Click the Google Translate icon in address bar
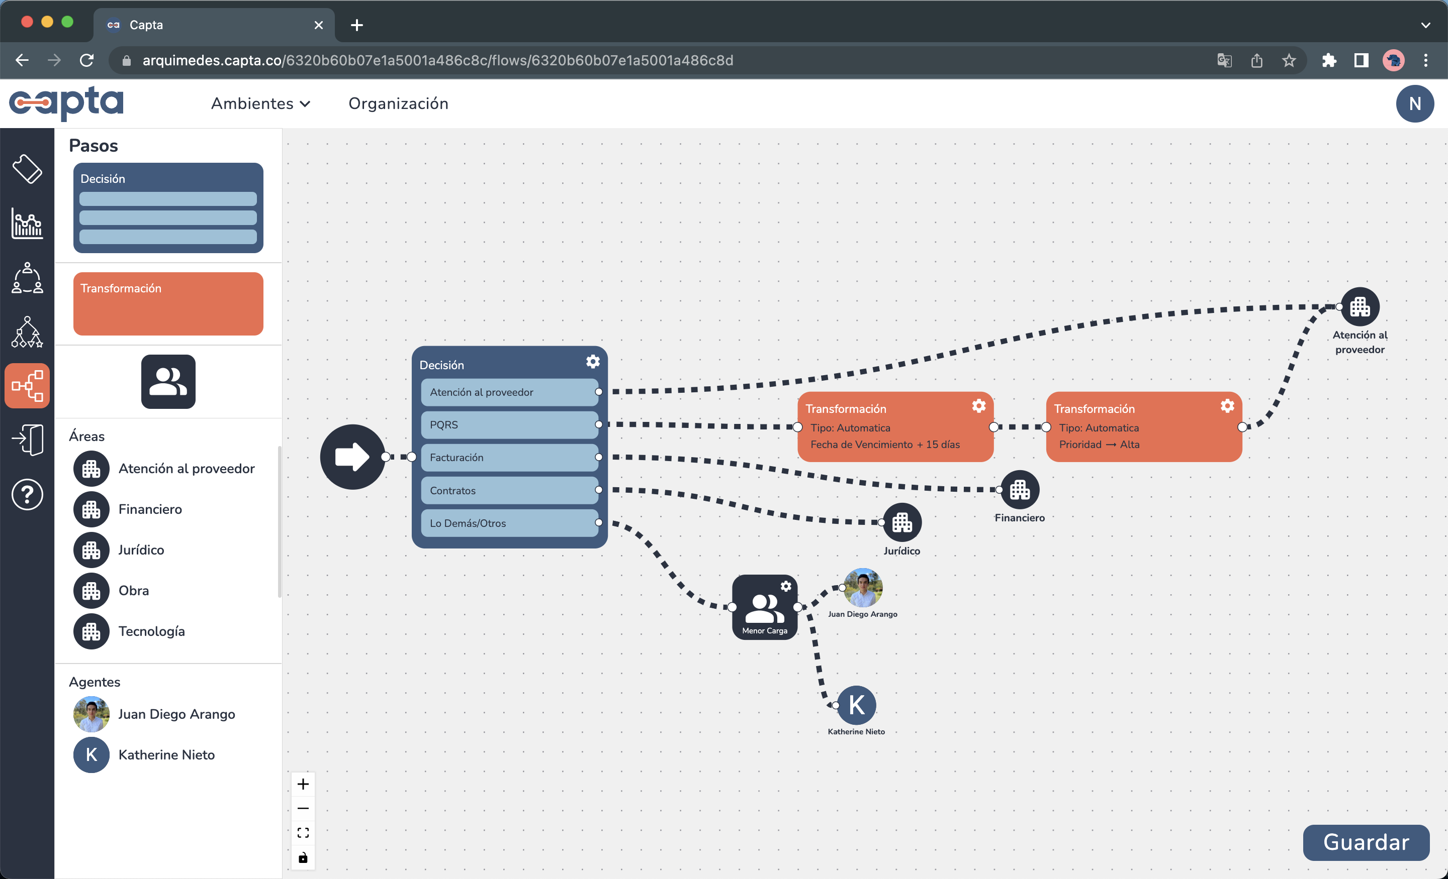Image resolution: width=1448 pixels, height=879 pixels. tap(1224, 60)
